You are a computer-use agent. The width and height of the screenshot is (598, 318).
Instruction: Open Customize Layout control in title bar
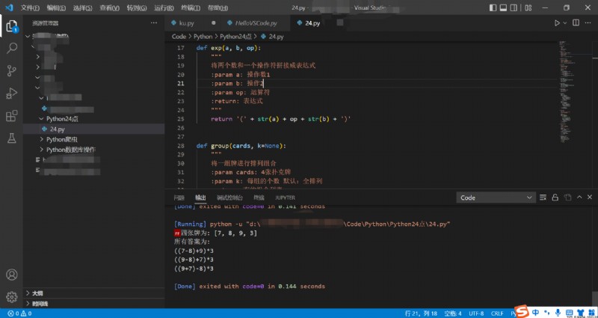[528, 7]
